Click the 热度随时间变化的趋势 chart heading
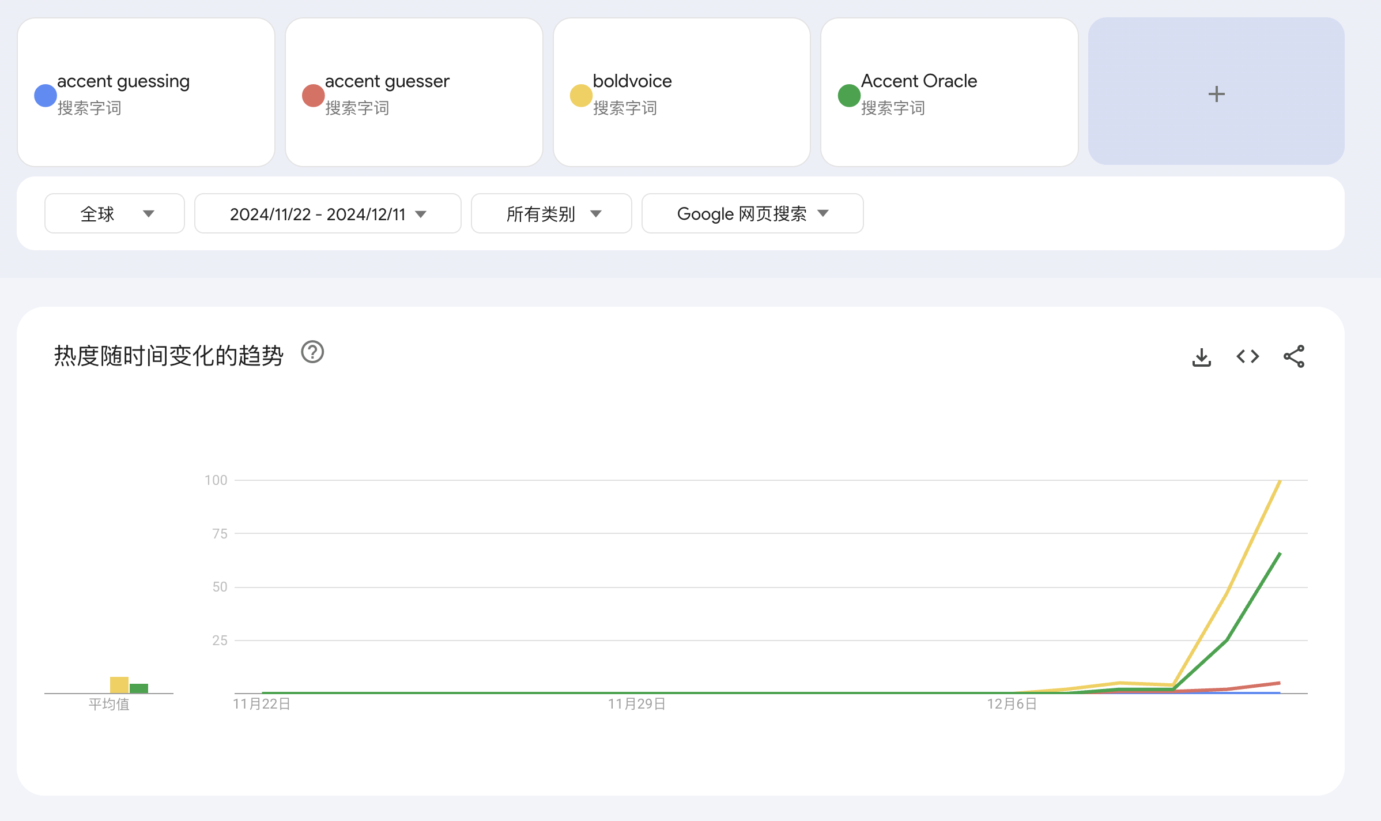1381x821 pixels. (169, 356)
